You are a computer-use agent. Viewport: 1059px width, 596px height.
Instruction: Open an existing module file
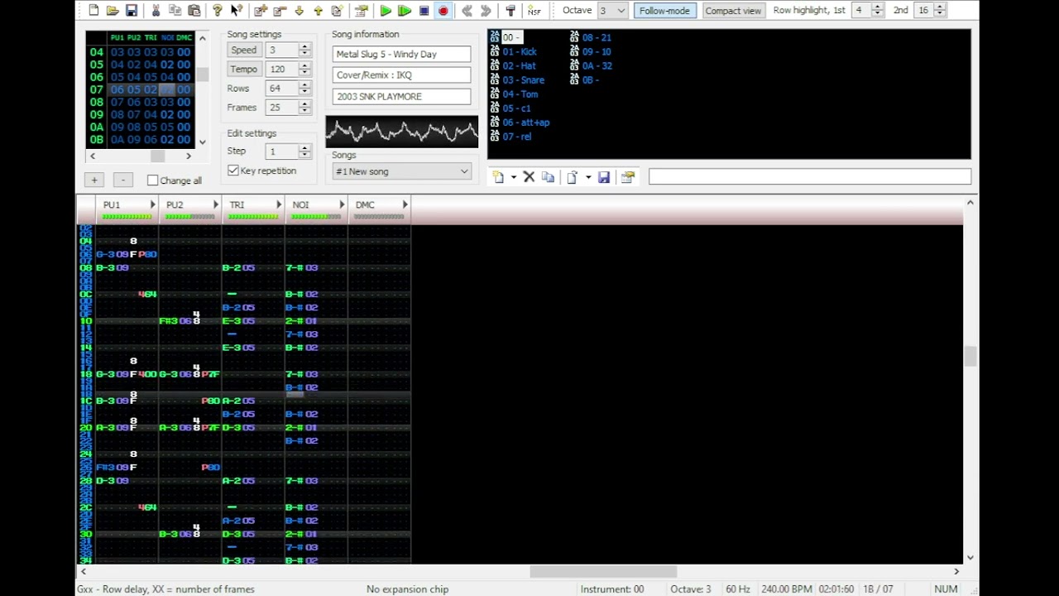pyautogui.click(x=113, y=11)
